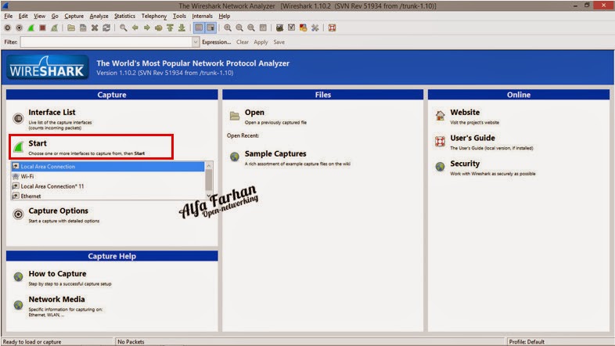Go back in packet history arrow
This screenshot has width=615, height=346.
135,28
